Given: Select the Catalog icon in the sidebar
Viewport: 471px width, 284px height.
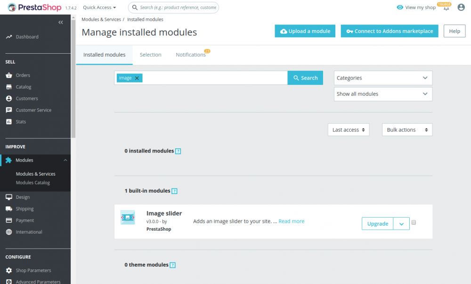Looking at the screenshot, I should click(x=10, y=87).
